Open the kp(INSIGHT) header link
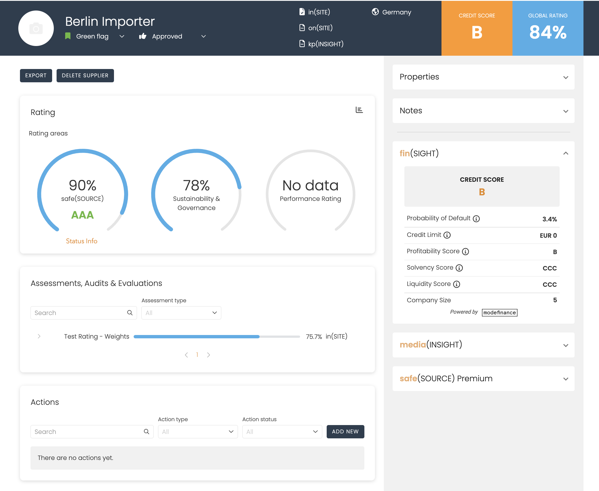The image size is (599, 491). (x=326, y=44)
